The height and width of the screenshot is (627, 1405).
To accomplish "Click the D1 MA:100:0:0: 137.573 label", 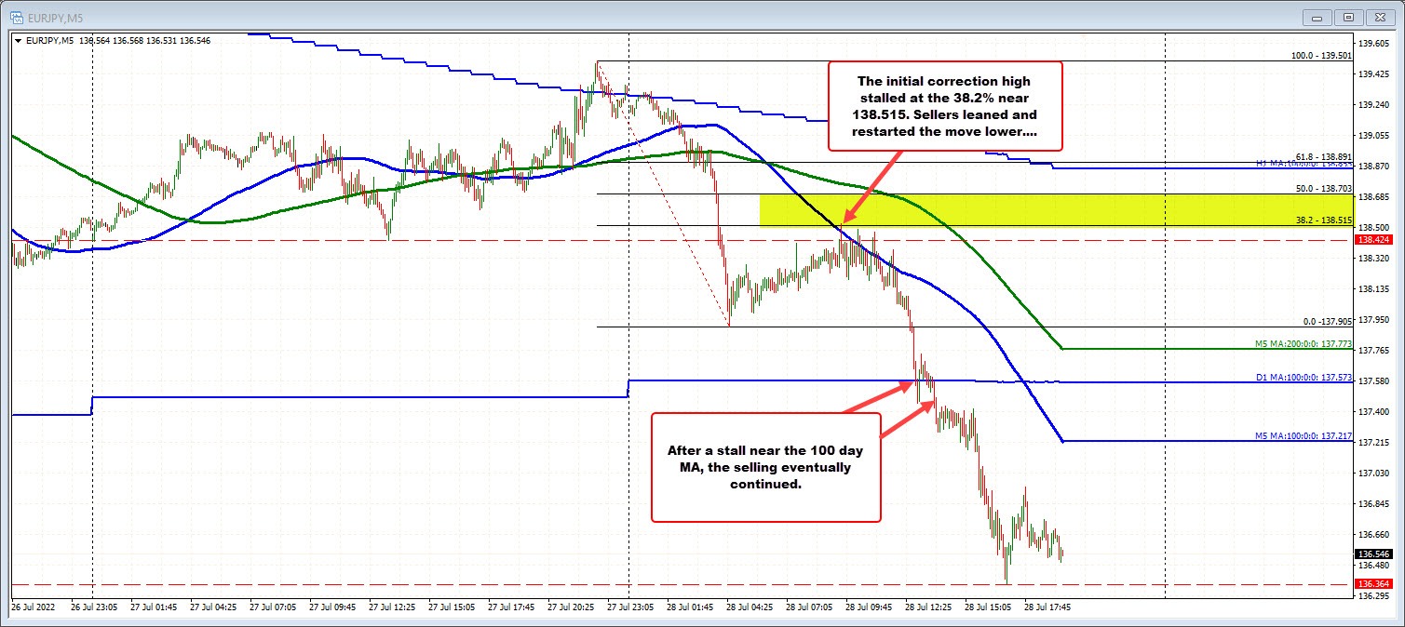I will pos(1304,376).
